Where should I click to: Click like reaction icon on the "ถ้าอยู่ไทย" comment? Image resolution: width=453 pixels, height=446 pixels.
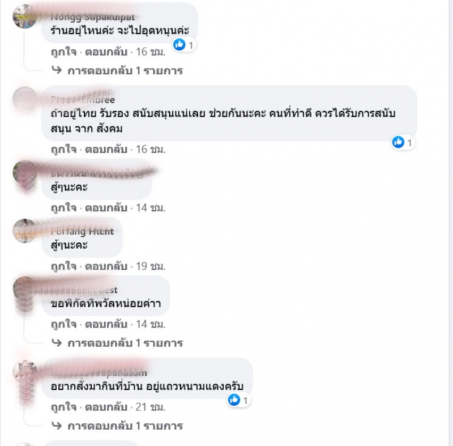398,142
